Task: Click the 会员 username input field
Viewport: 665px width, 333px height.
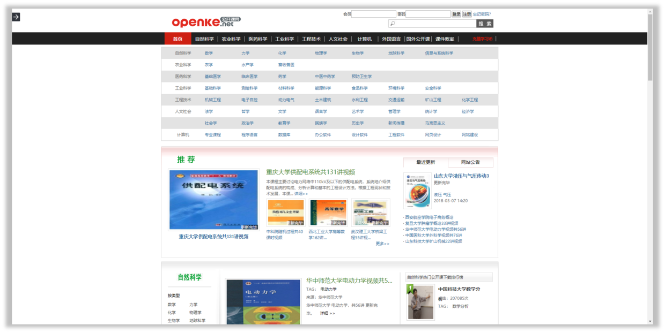Action: point(374,13)
